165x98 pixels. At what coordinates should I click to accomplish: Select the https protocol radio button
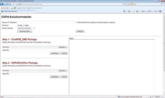24,26
